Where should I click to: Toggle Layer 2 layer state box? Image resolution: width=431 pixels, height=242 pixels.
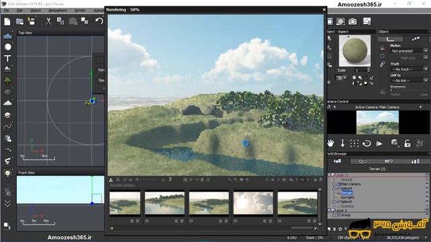tap(427, 210)
